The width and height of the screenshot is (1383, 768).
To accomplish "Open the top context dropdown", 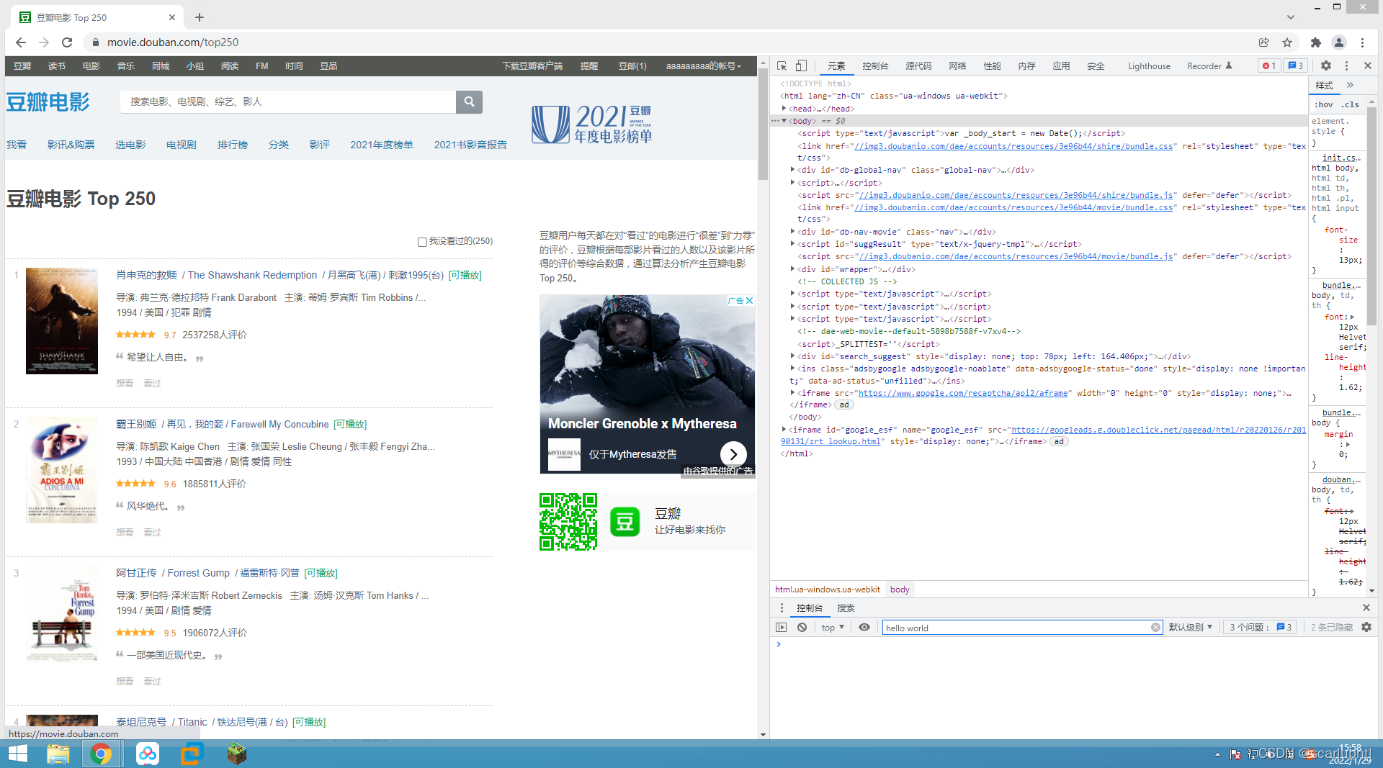I will coord(833,628).
